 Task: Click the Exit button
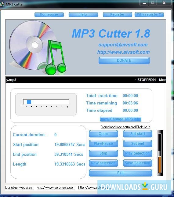tap(121, 173)
